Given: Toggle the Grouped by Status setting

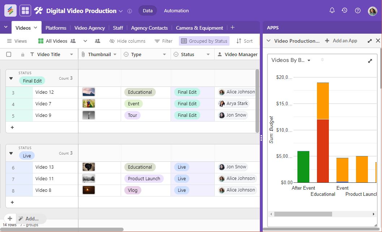Looking at the screenshot, I should click(204, 41).
